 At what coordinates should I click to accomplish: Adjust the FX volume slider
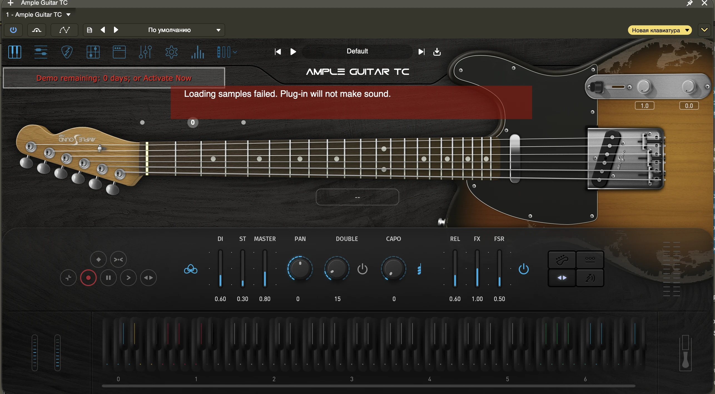point(477,269)
